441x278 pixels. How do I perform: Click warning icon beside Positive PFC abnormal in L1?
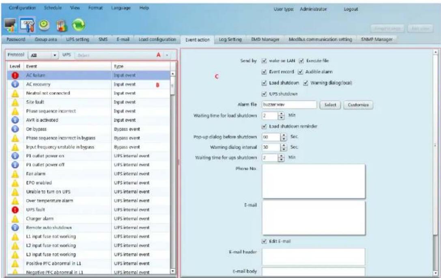tap(15, 263)
